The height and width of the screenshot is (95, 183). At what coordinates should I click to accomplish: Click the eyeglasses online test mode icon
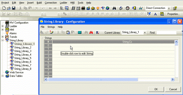tap(141, 8)
